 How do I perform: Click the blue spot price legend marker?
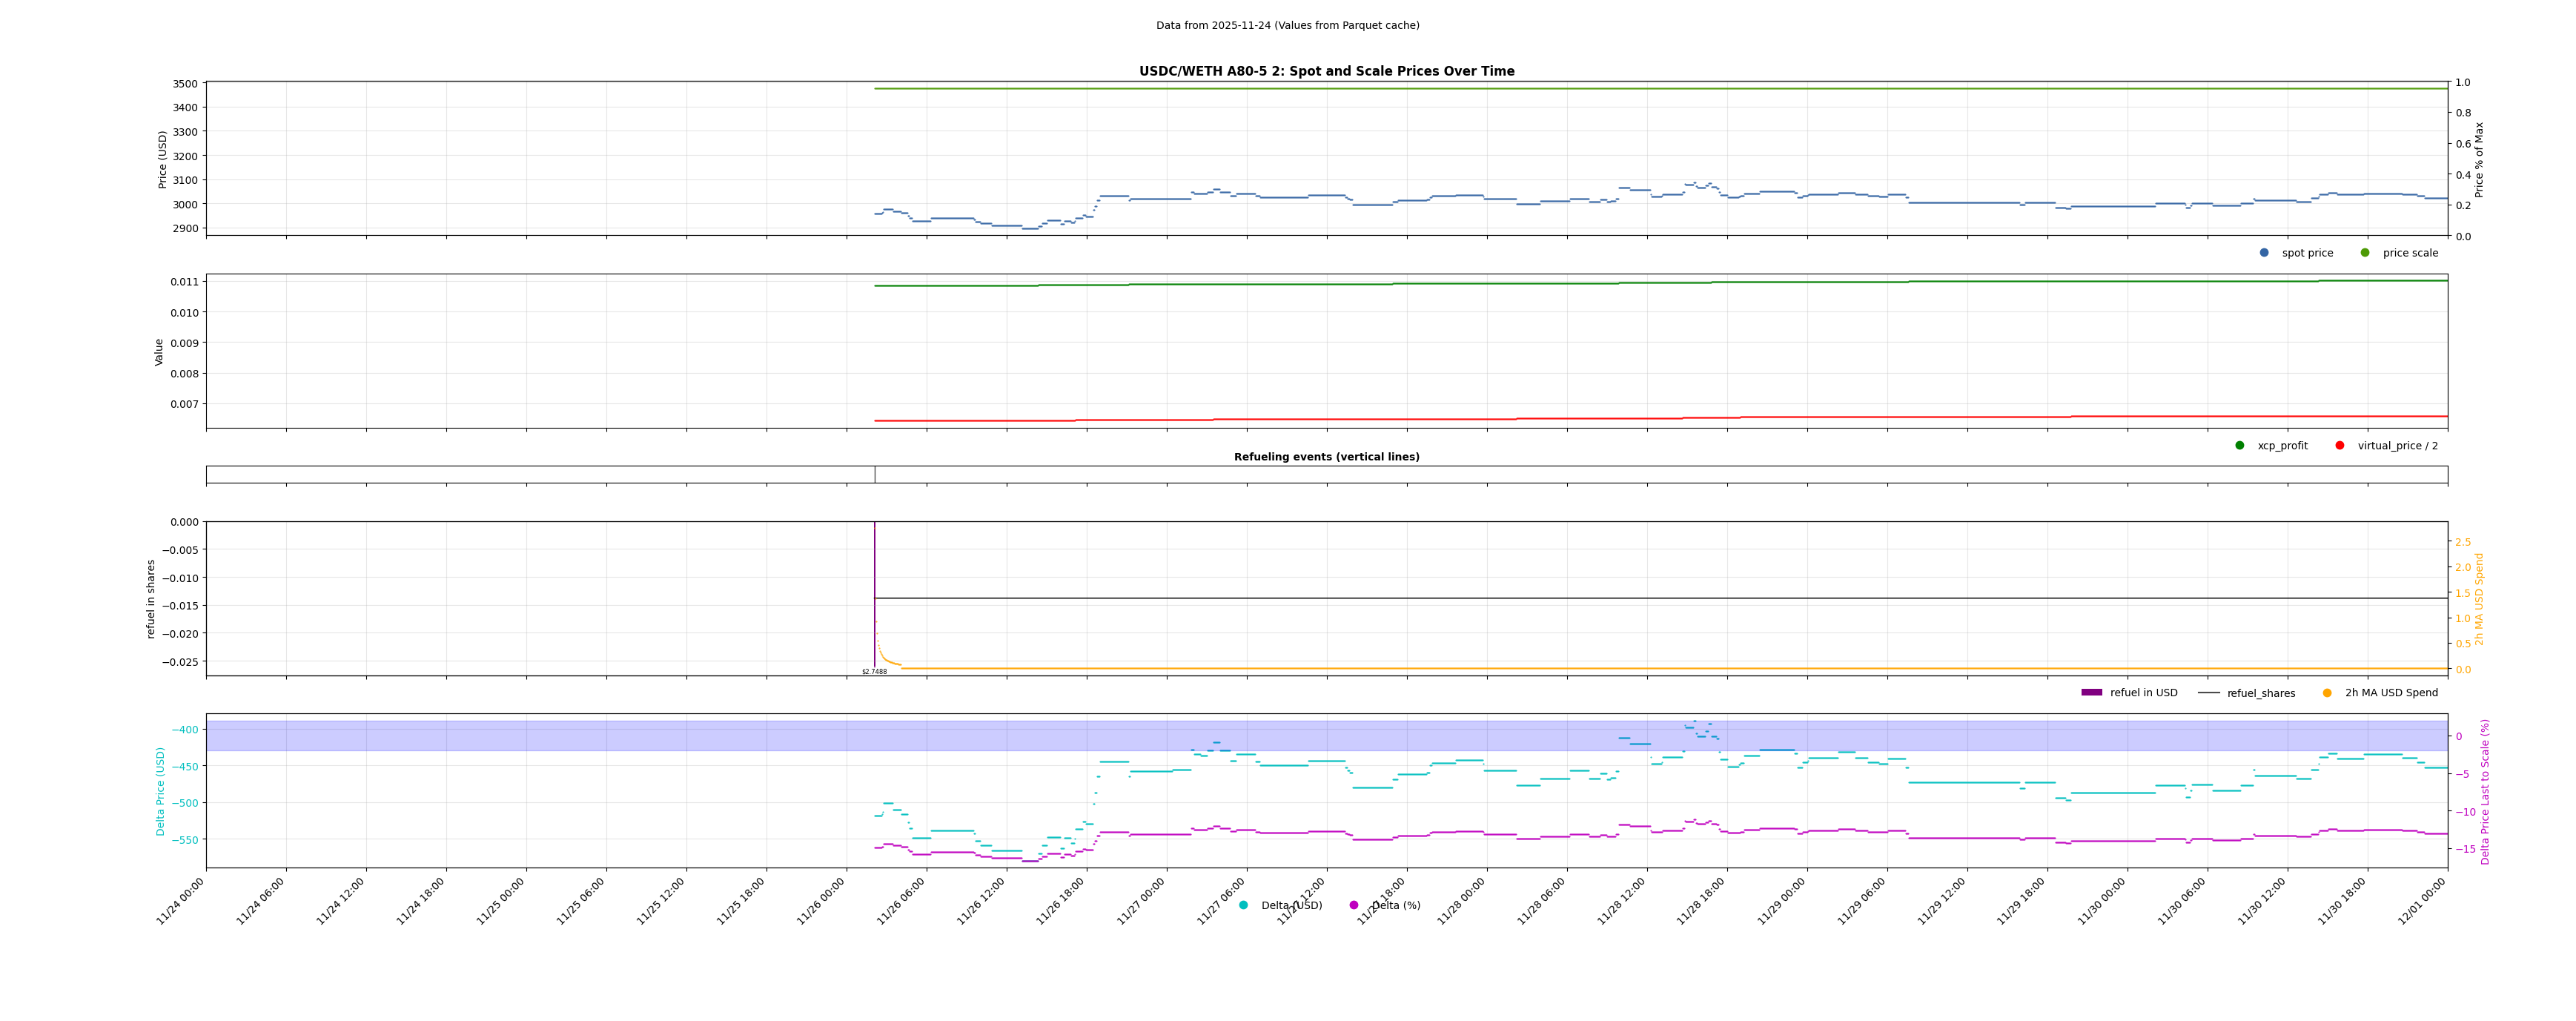[2264, 253]
